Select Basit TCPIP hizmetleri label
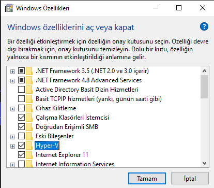The height and width of the screenshot is (188, 214). pyautogui.click(x=99, y=99)
